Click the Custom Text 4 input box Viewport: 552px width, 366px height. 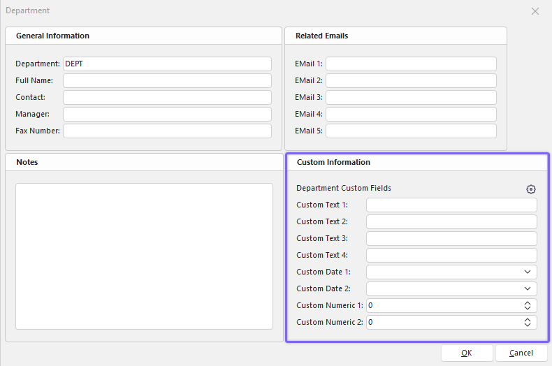pos(451,255)
